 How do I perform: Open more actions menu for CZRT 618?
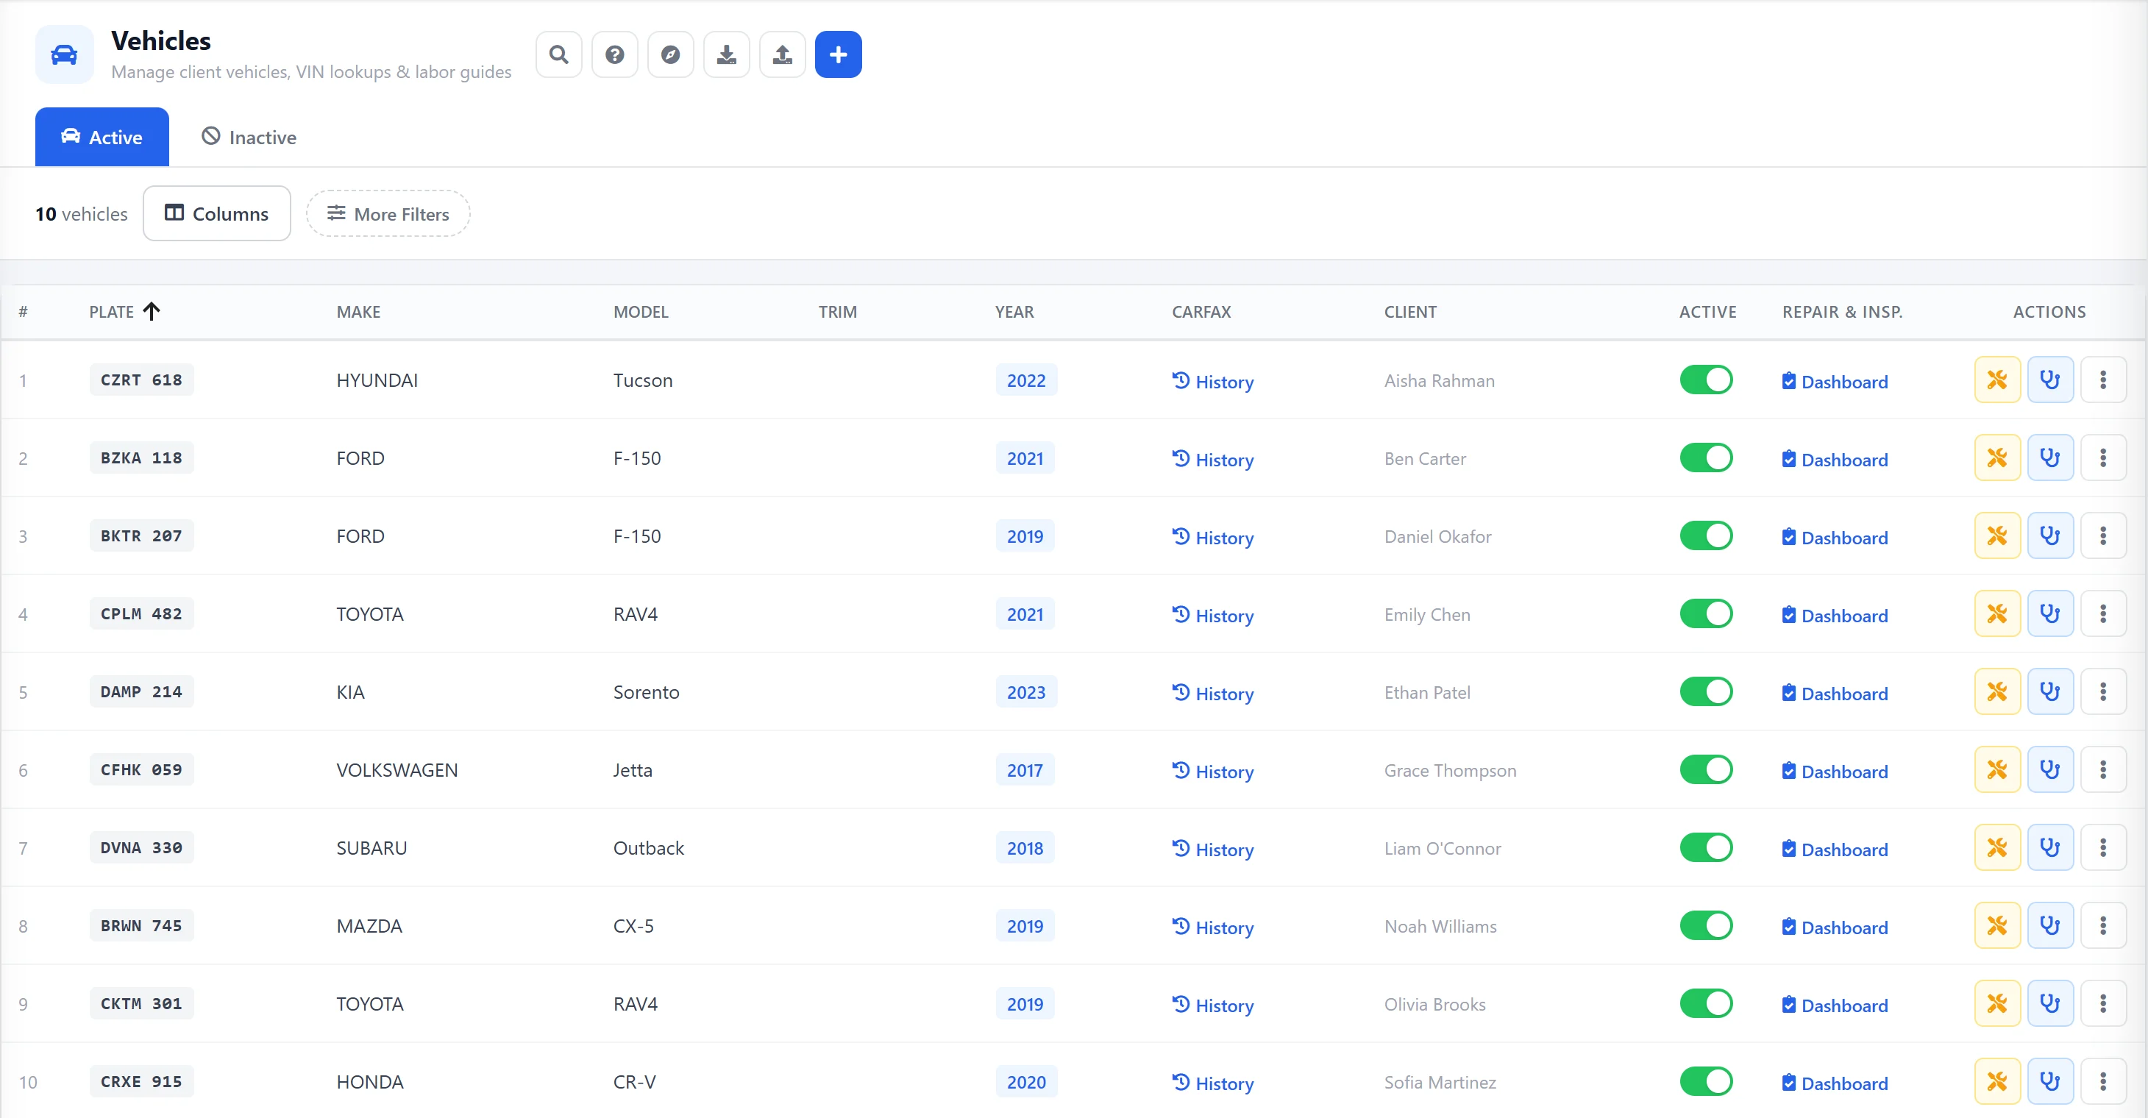tap(2103, 380)
